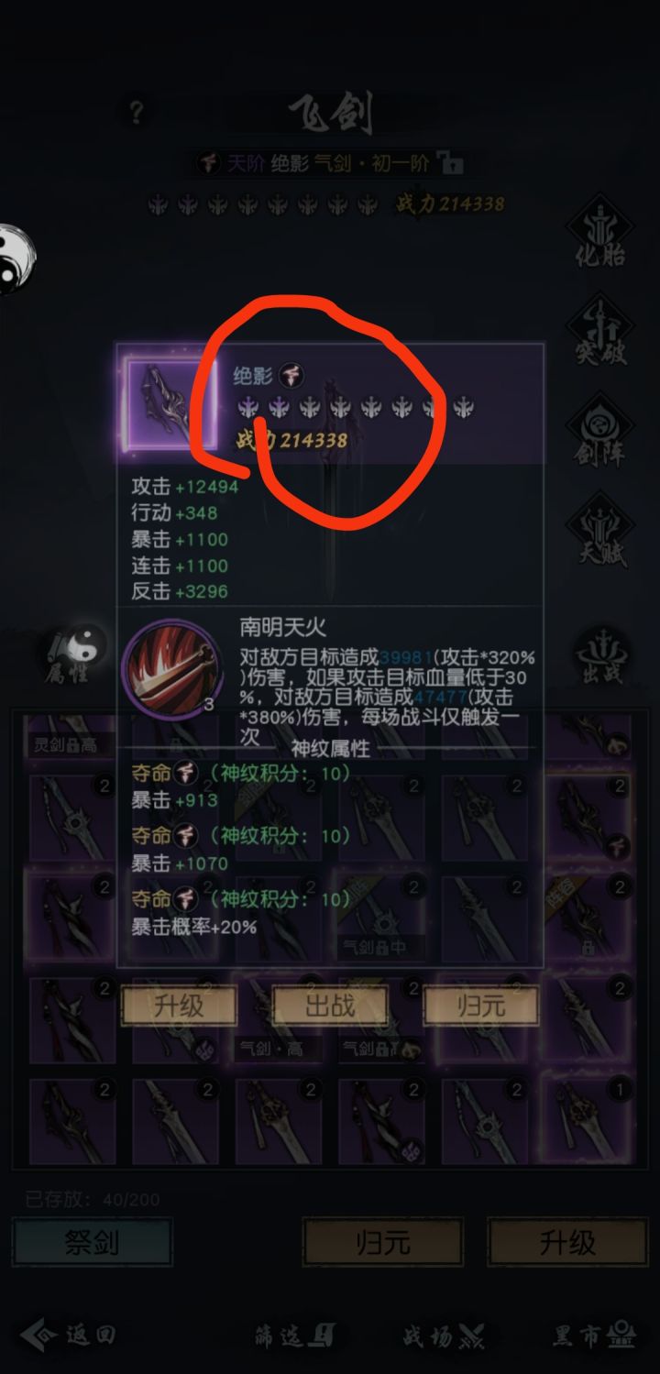660x1374 pixels.
Task: Select the 天赋 talent icon
Action: coord(601,530)
